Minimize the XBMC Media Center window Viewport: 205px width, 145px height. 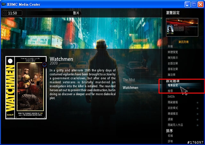(x=187, y=5)
